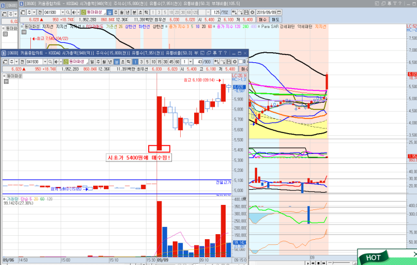Select 월 monthly period in front window
This screenshot has height=265, width=417.
pos(104,62)
